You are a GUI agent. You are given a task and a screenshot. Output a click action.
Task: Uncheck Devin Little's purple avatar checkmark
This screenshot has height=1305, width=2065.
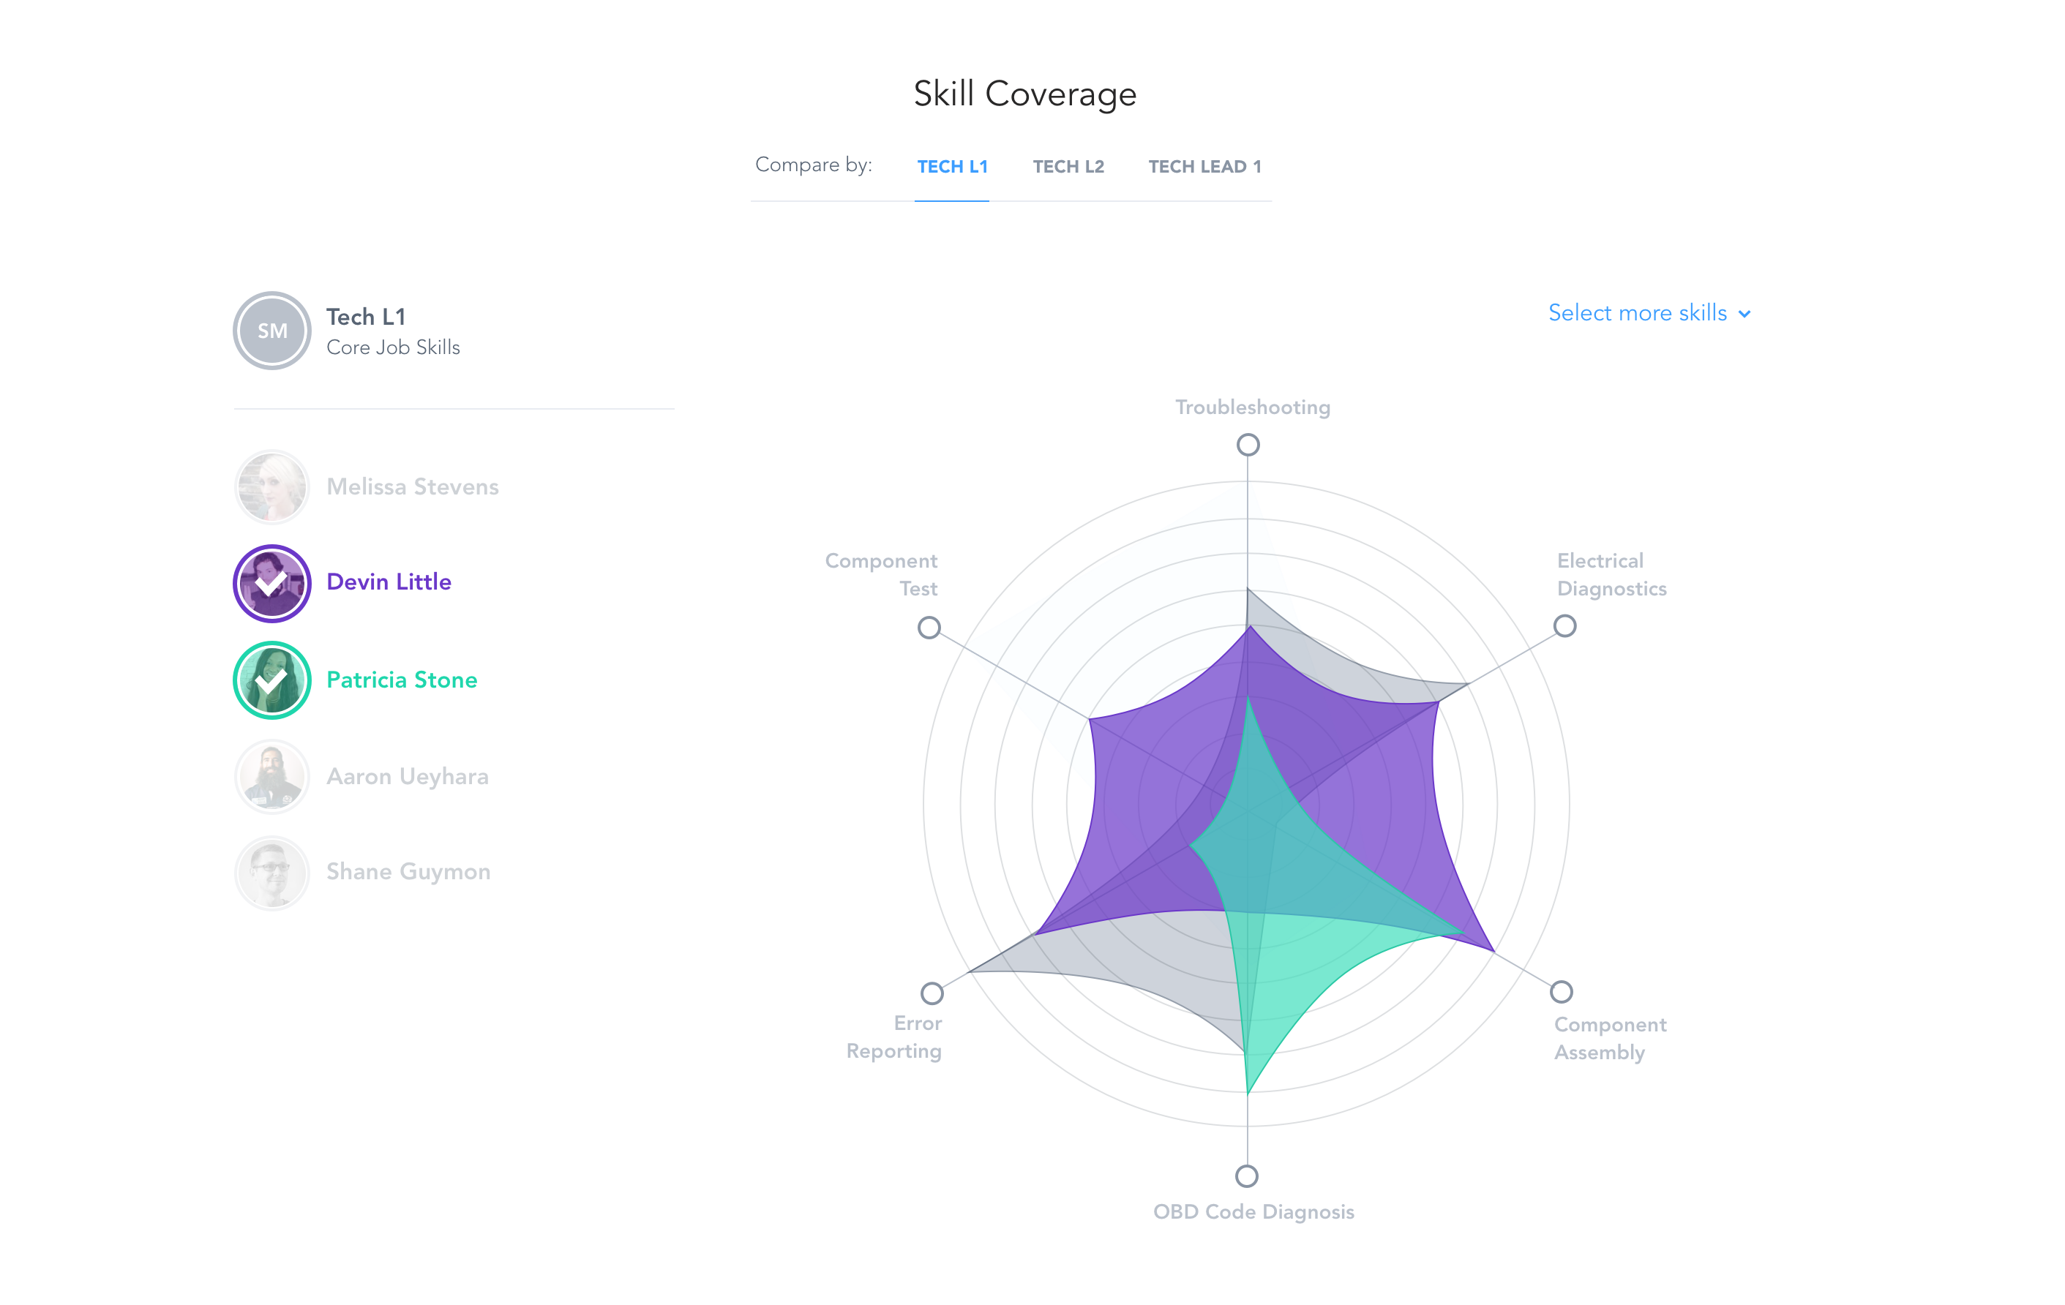(x=272, y=583)
